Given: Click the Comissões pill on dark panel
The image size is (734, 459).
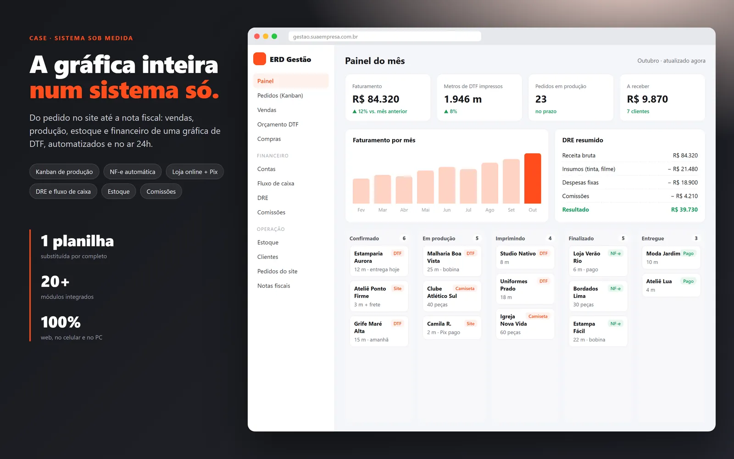Looking at the screenshot, I should (x=161, y=191).
